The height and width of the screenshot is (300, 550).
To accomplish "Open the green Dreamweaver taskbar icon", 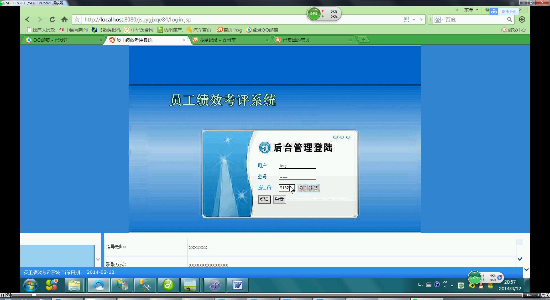I will [168, 285].
